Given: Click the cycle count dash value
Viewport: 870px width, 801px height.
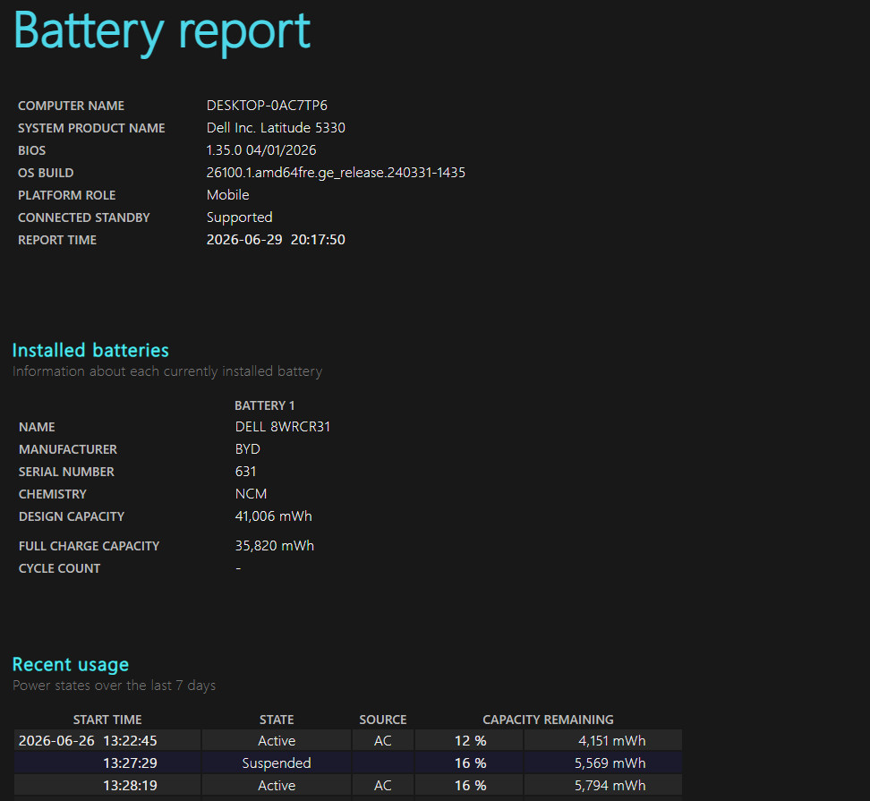Looking at the screenshot, I should (238, 568).
